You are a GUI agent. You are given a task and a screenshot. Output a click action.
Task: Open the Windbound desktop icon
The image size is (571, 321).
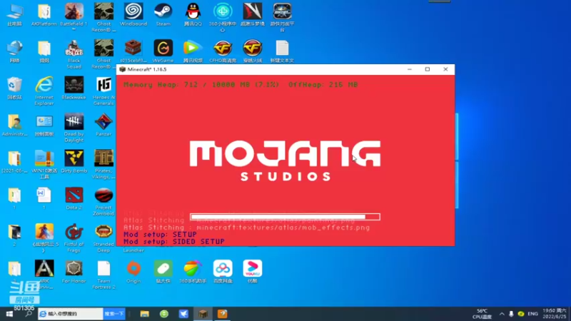coord(133,14)
